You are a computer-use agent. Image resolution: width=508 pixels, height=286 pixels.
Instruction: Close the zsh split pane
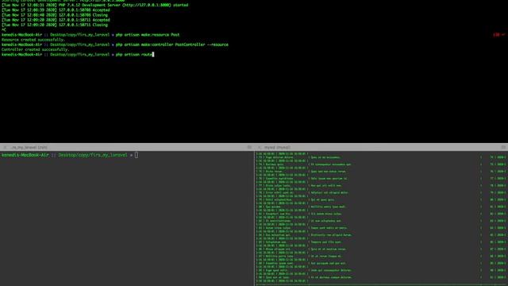5,147
